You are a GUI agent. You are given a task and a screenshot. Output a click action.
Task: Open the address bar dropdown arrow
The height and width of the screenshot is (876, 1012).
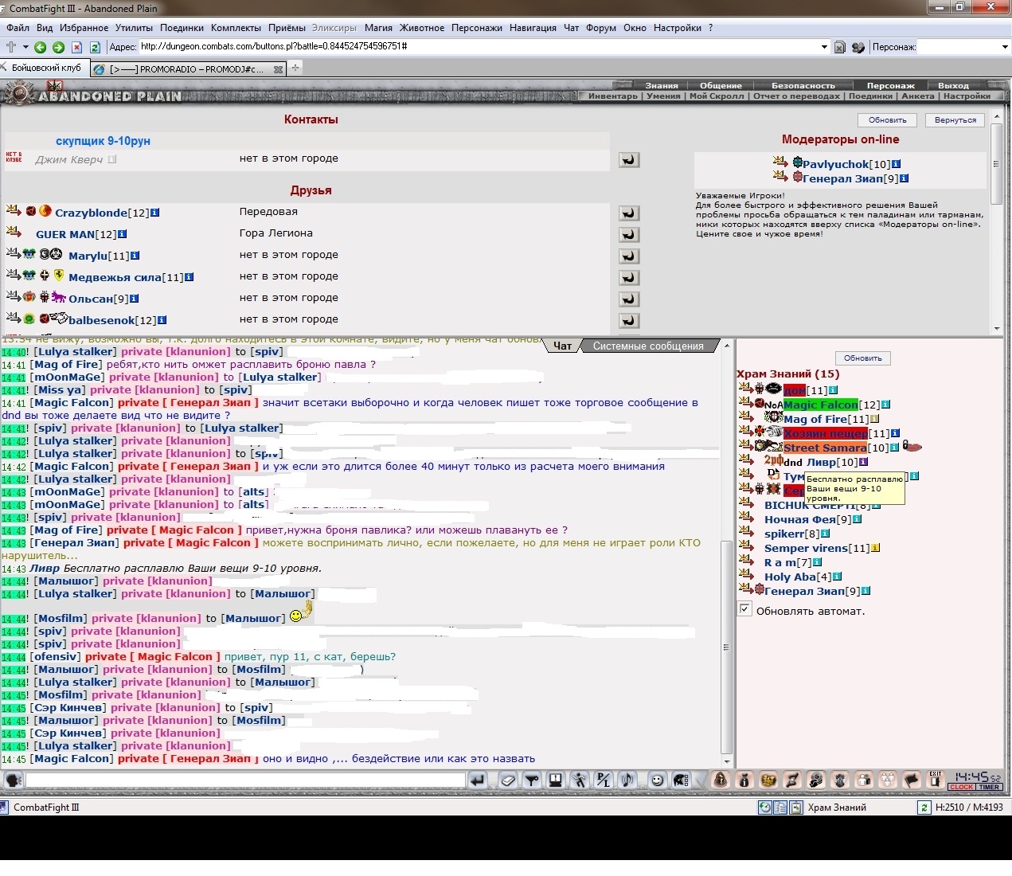click(824, 47)
